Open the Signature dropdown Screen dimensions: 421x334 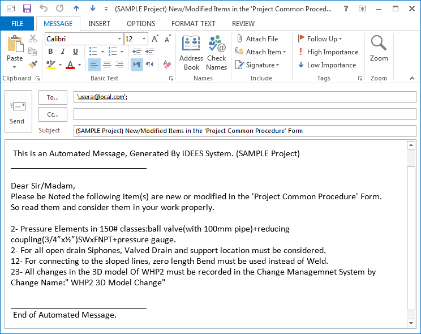pyautogui.click(x=257, y=65)
